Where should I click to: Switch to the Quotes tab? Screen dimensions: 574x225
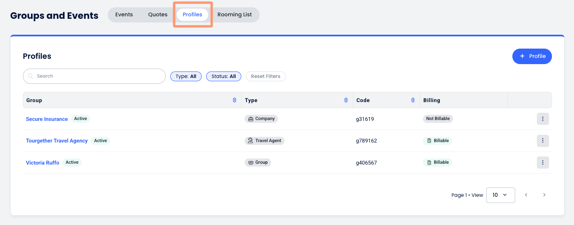point(158,15)
